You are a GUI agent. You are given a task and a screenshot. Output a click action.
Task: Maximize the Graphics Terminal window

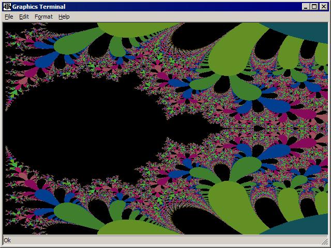314,7
